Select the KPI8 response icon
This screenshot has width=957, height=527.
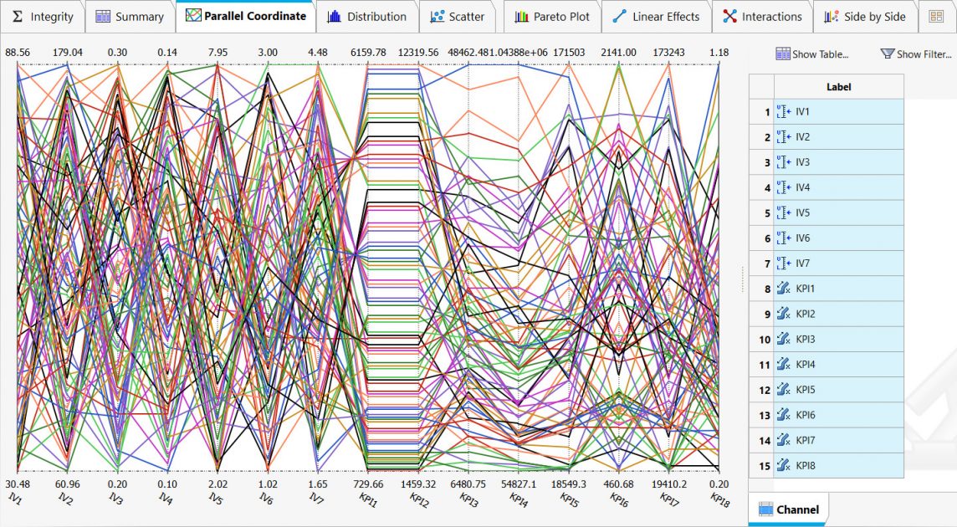tap(784, 466)
